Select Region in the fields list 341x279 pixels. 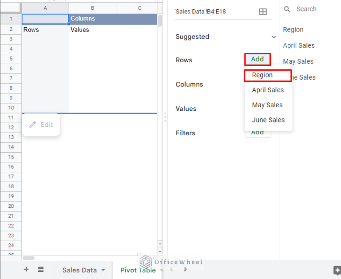(293, 30)
